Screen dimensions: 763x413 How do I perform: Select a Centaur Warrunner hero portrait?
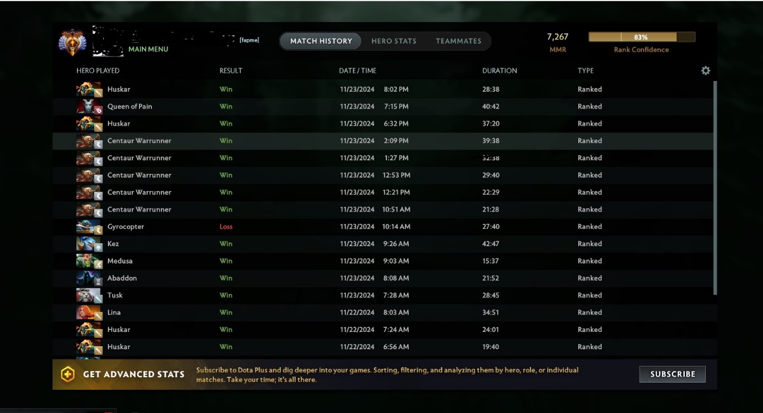coord(89,141)
